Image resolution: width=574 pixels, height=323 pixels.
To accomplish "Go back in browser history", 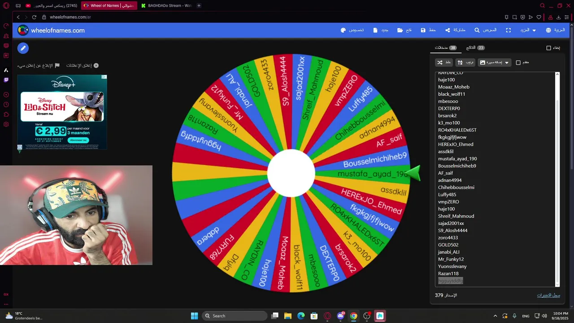I will (18, 17).
